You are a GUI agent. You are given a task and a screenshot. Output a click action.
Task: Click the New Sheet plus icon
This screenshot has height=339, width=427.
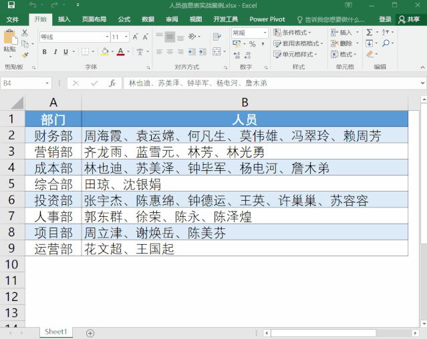(x=90, y=333)
